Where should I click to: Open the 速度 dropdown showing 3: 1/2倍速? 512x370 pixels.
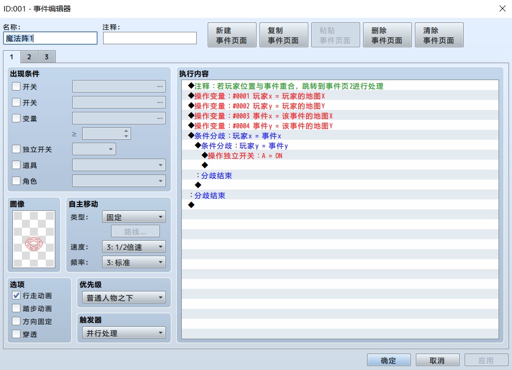[x=134, y=247]
